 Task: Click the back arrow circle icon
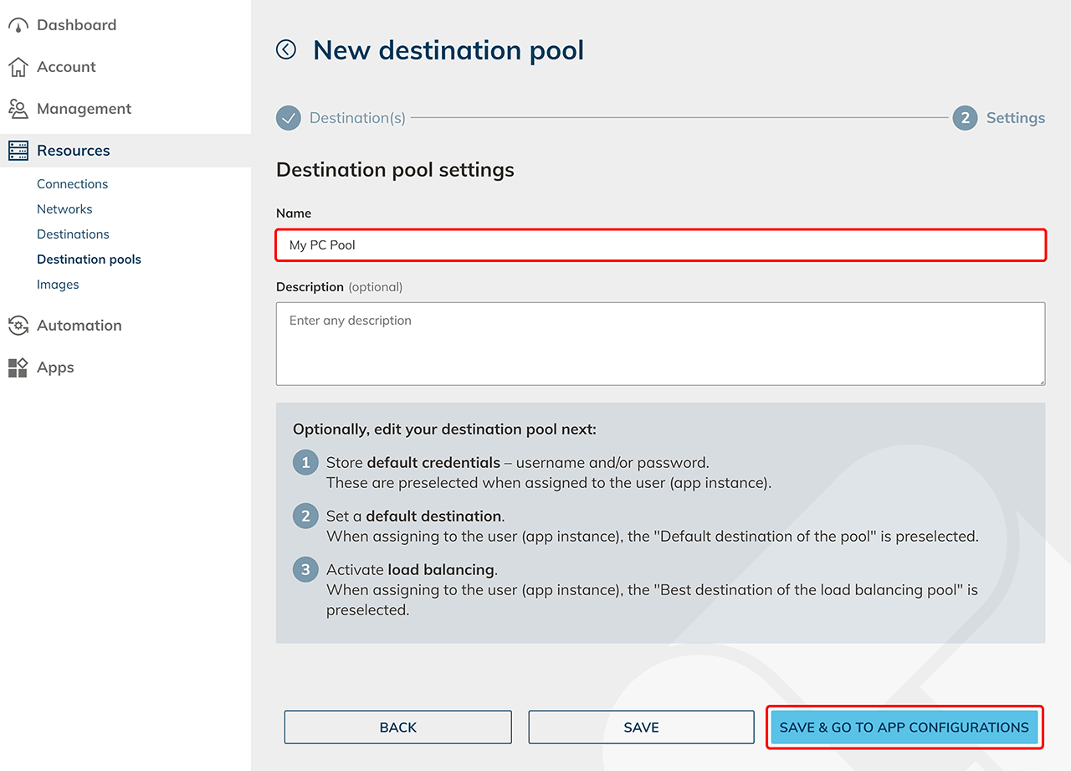(x=286, y=50)
